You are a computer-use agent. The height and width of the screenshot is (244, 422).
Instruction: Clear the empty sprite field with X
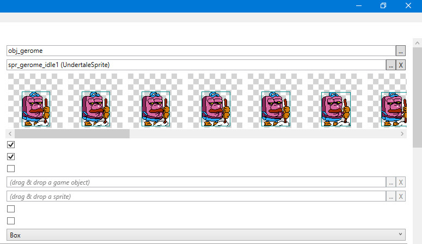point(401,196)
